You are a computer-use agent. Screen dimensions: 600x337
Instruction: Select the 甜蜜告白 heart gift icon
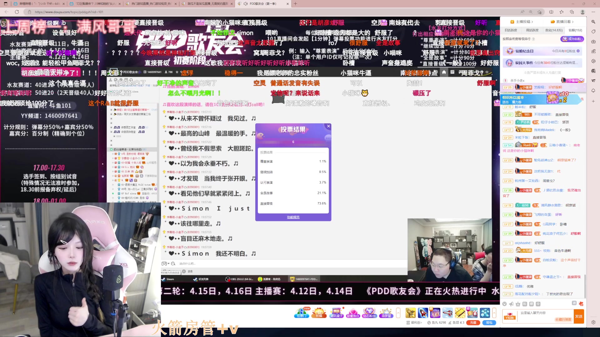[x=353, y=313]
